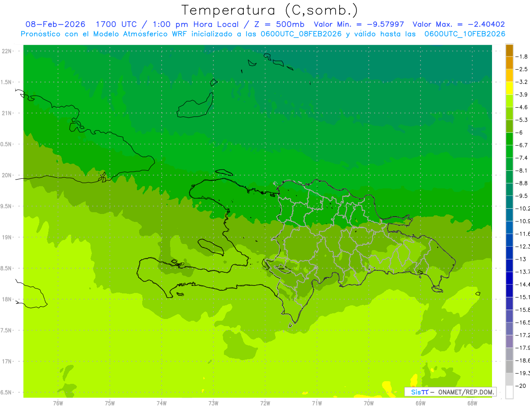Image resolution: width=530 pixels, height=409 pixels.
Task: Click the -3.2 colorbar value
Action: [x=522, y=82]
